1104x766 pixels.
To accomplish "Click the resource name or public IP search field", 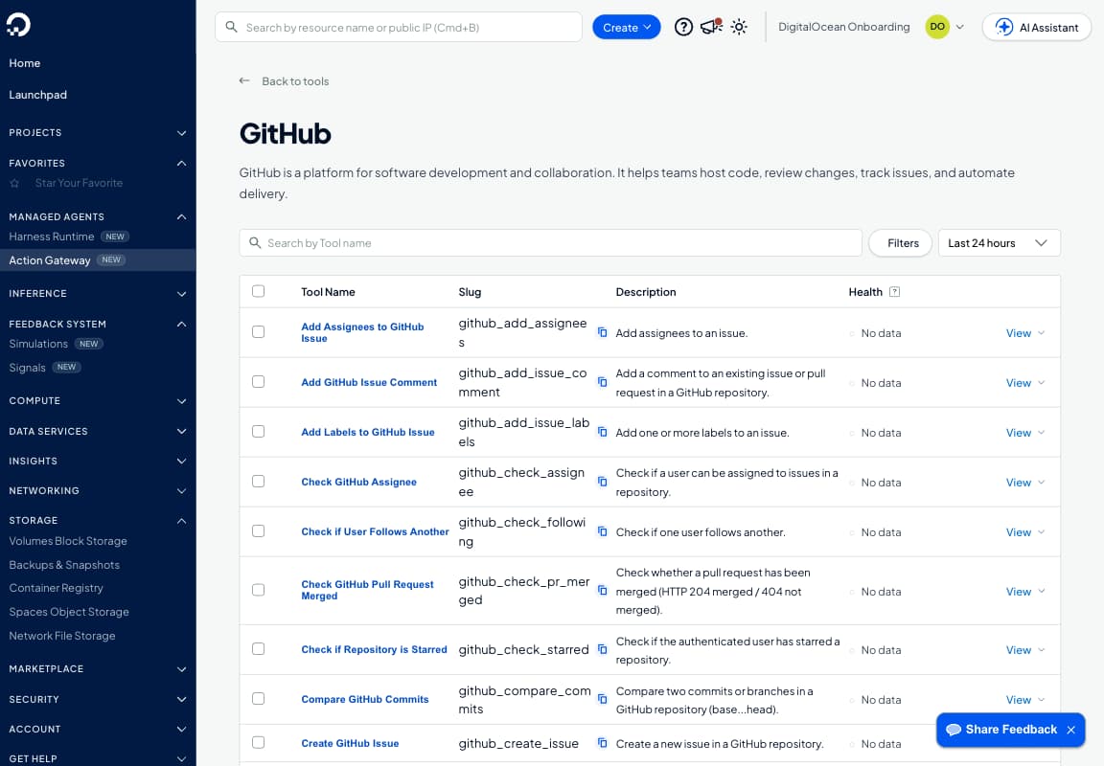I will [x=399, y=28].
